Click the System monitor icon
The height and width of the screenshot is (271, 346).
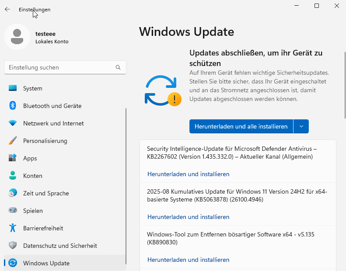(x=13, y=88)
